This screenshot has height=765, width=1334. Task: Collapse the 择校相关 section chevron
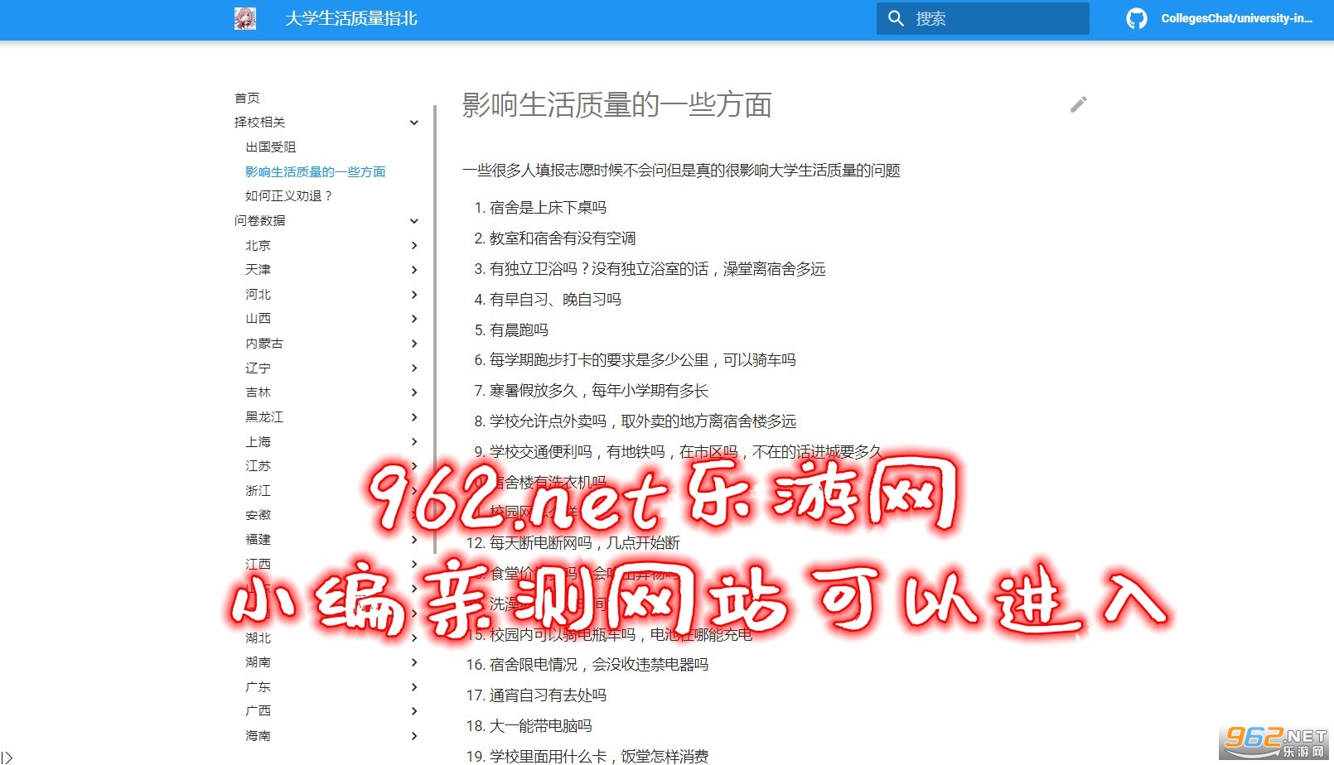coord(414,123)
